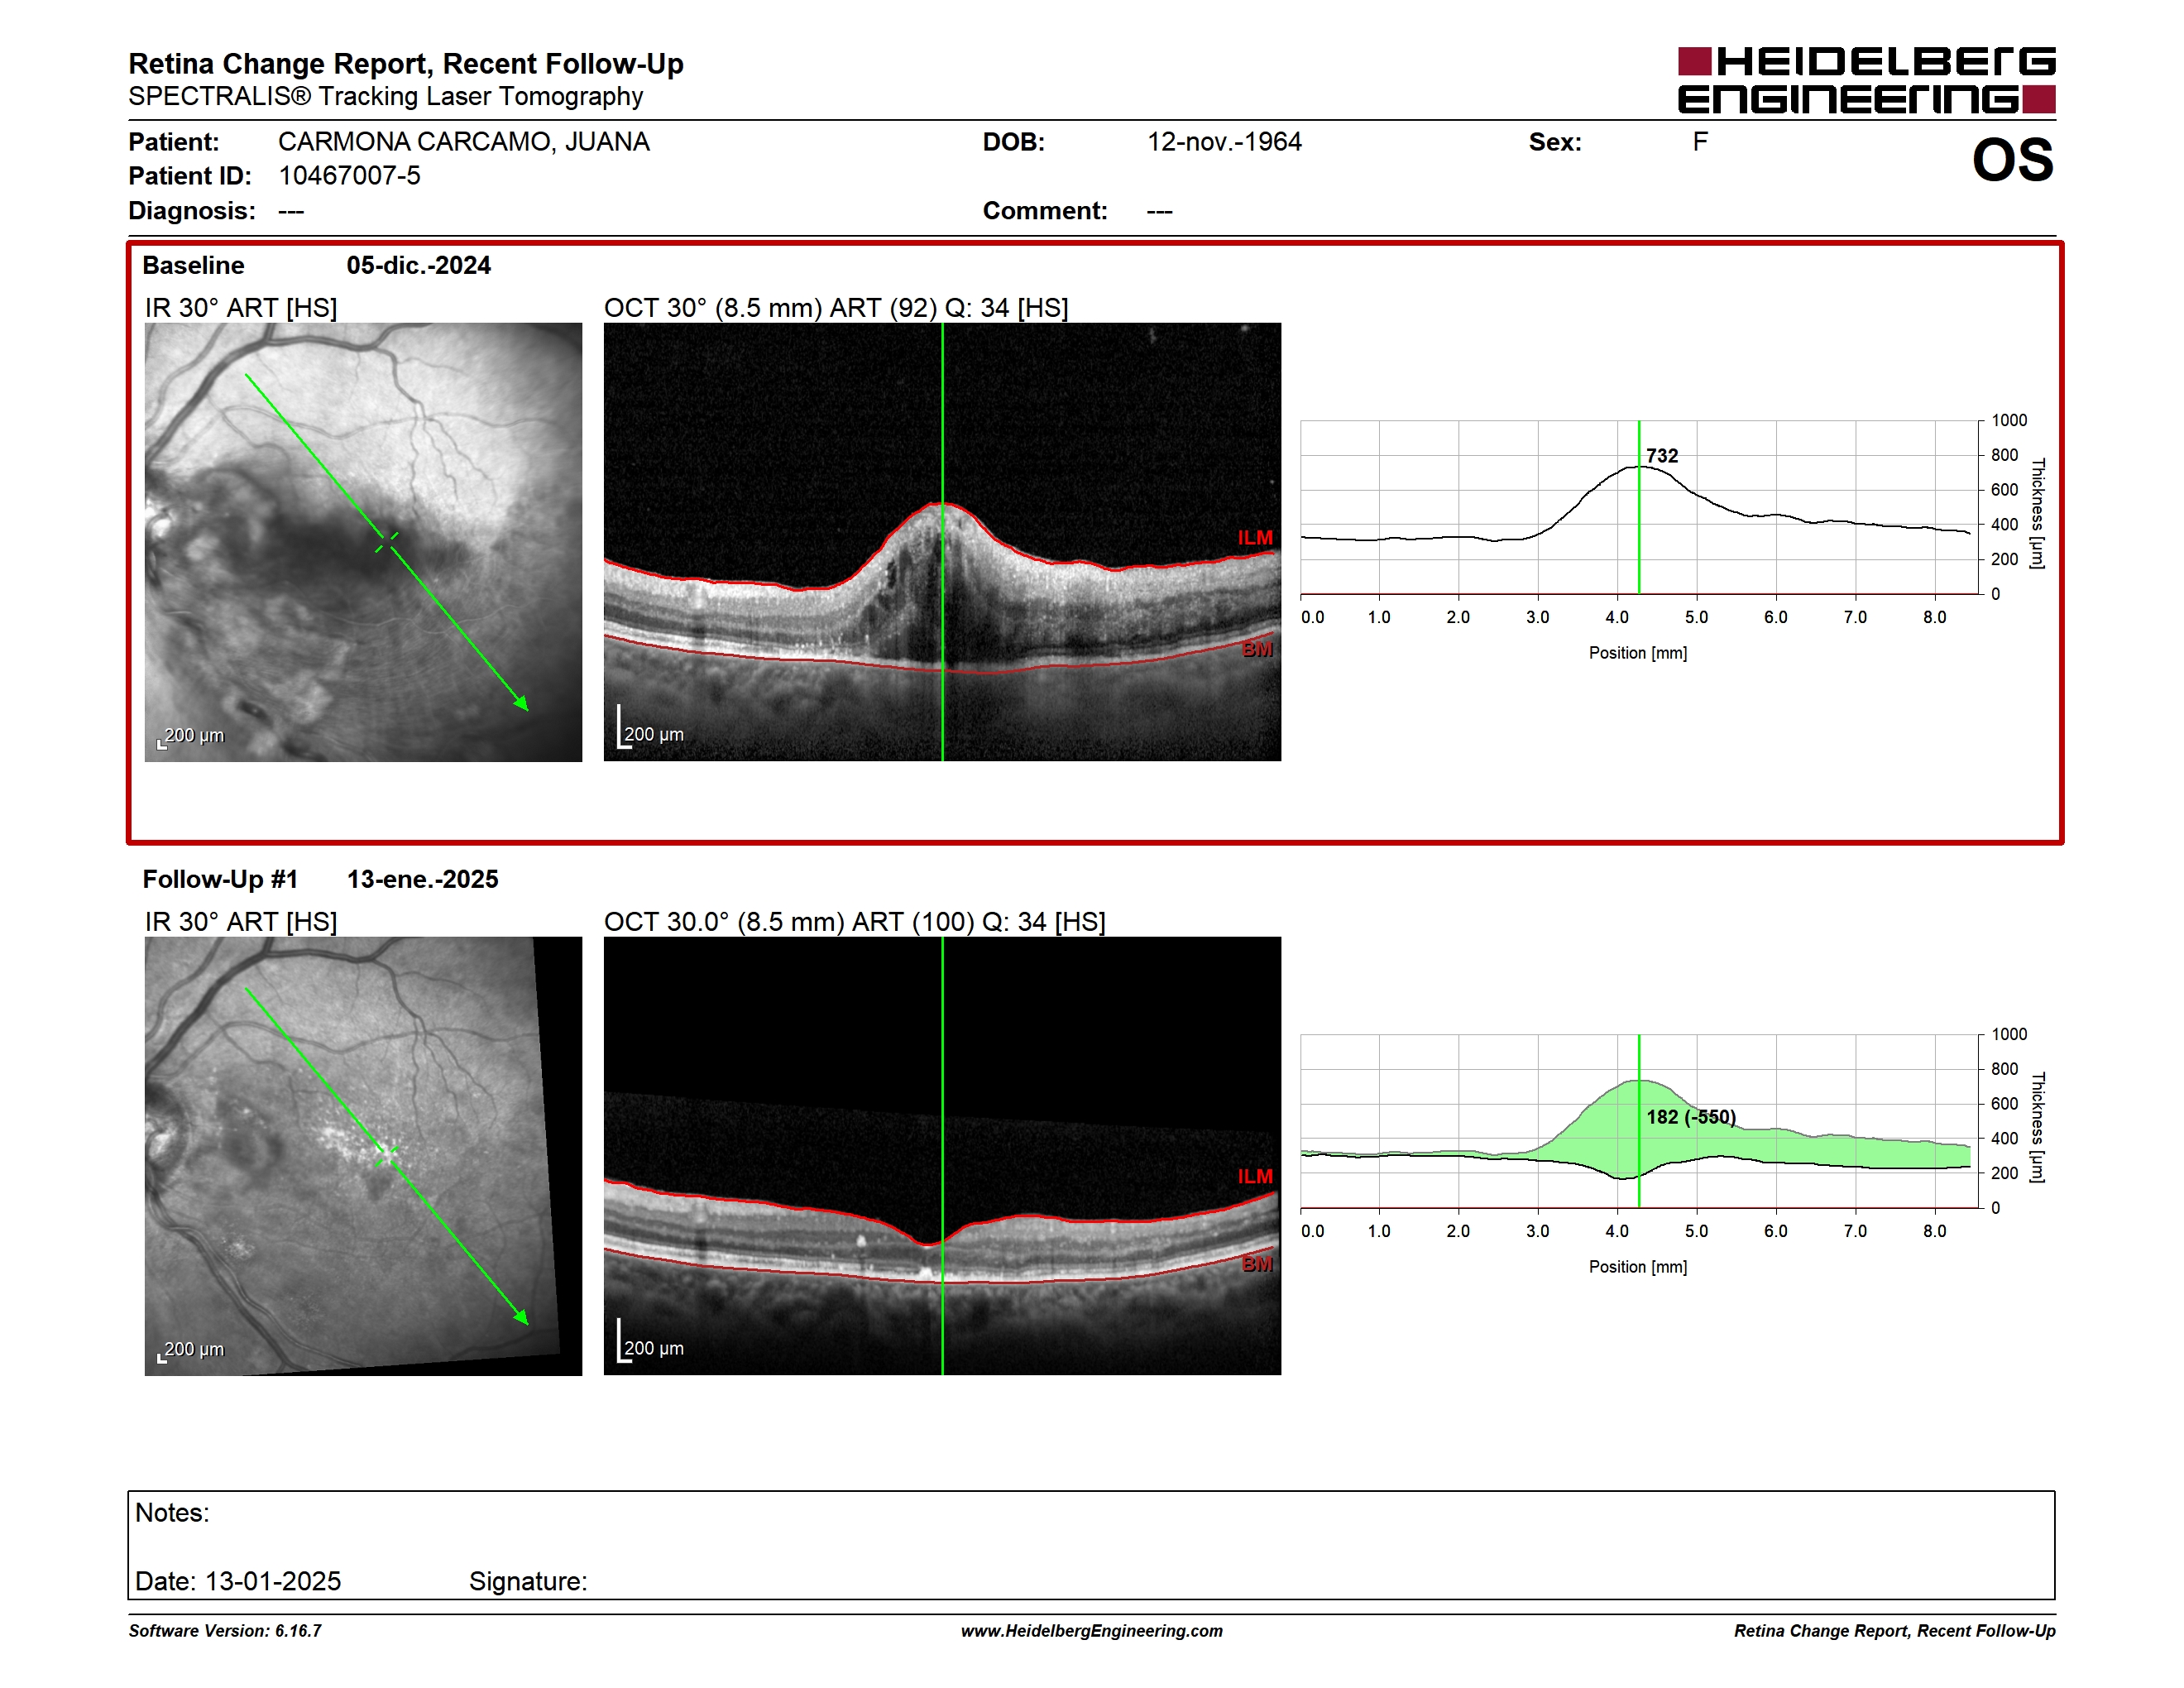The width and height of the screenshot is (2184, 1688).
Task: Click the Baseline heading
Action: tap(193, 266)
